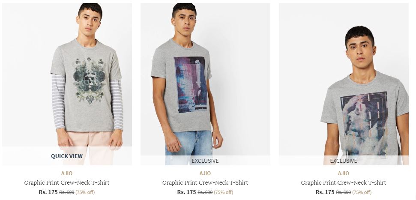416x200 pixels.
Task: Click 75% off text under the skull print tee
Action: pos(85,192)
